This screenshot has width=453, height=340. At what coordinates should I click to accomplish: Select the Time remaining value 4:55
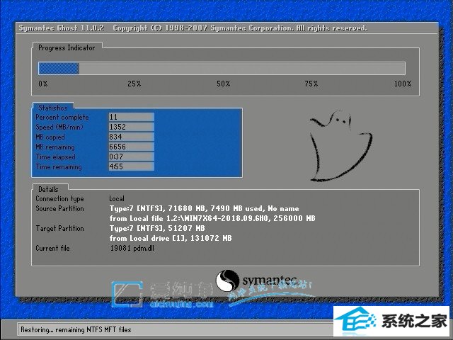(132, 166)
